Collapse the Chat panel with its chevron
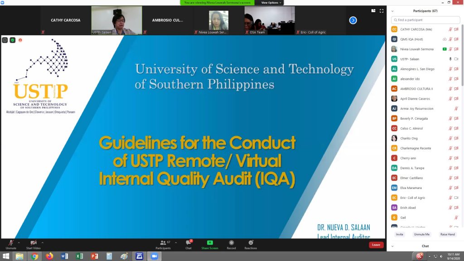 click(392, 246)
